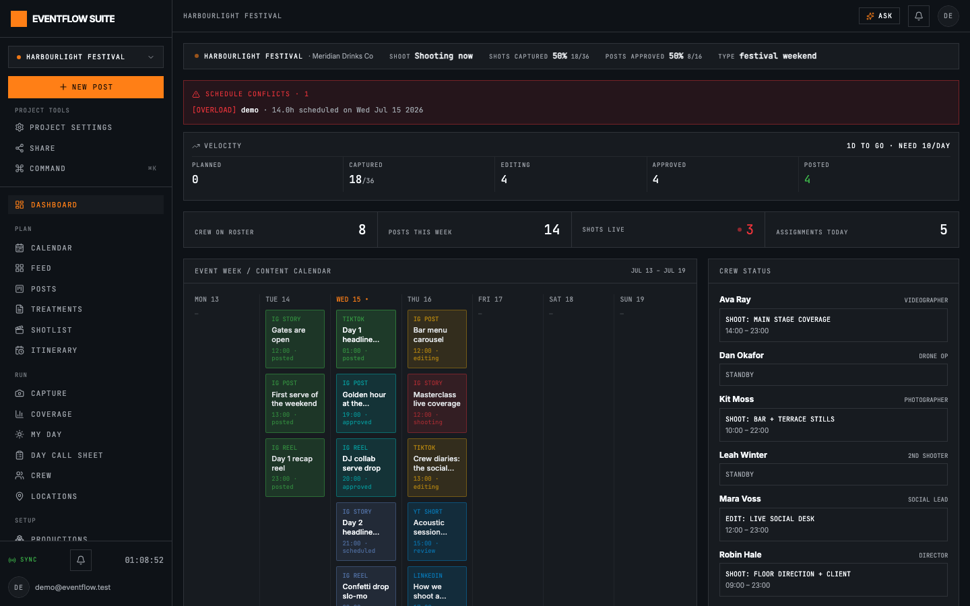This screenshot has height=606, width=970.
Task: Select the WED 15 column header
Action: click(352, 300)
